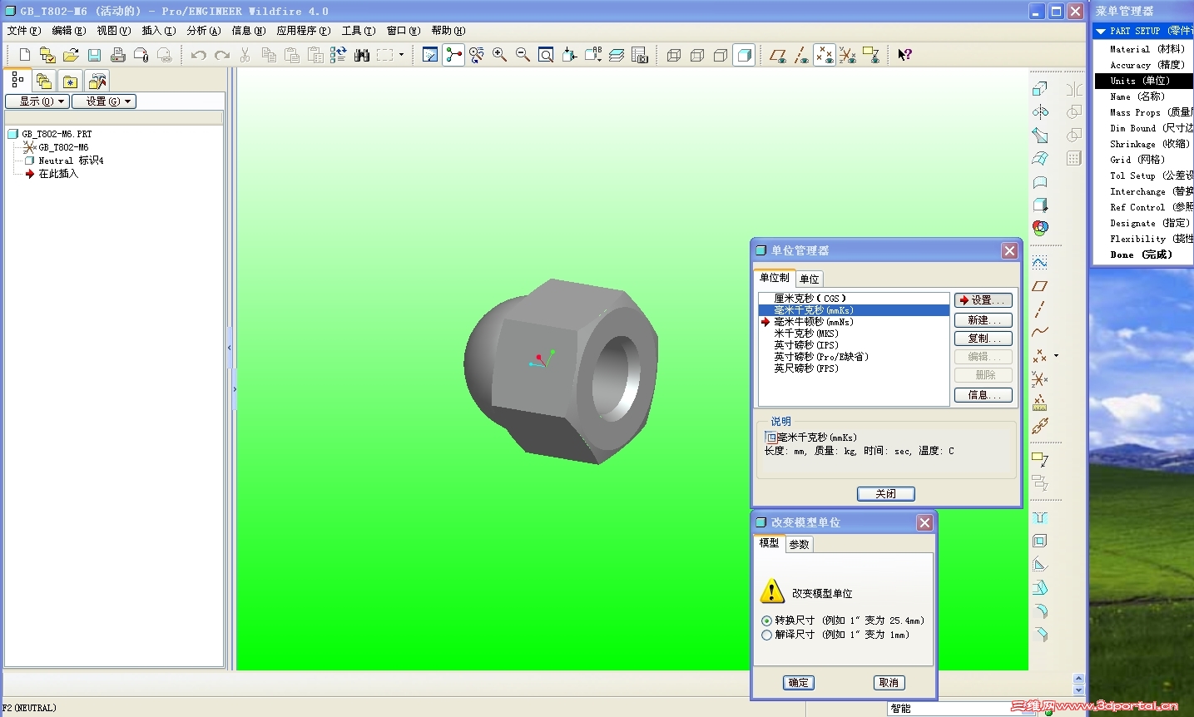Expand the datum point tool flyout arrow

pyautogui.click(x=1057, y=355)
